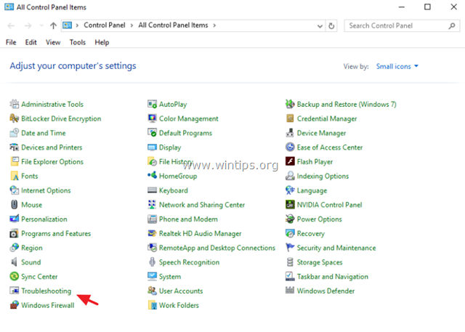Open the Network and Sharing Center icon
465x332 pixels.
point(152,205)
